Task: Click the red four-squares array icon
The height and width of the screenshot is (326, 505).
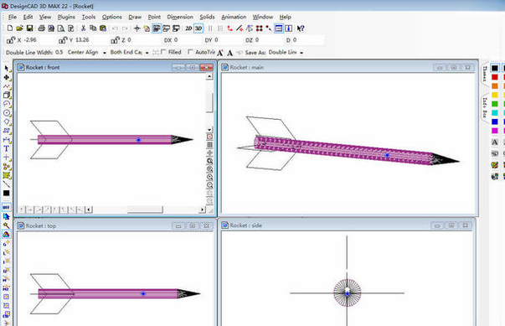Action: [x=259, y=28]
